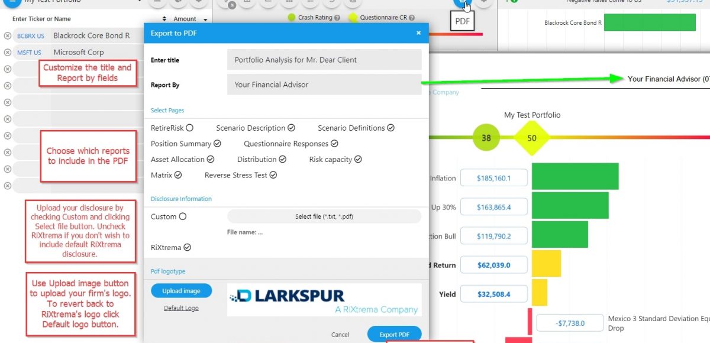Click the yellow 50 questionnaire diamond marker

point(531,138)
